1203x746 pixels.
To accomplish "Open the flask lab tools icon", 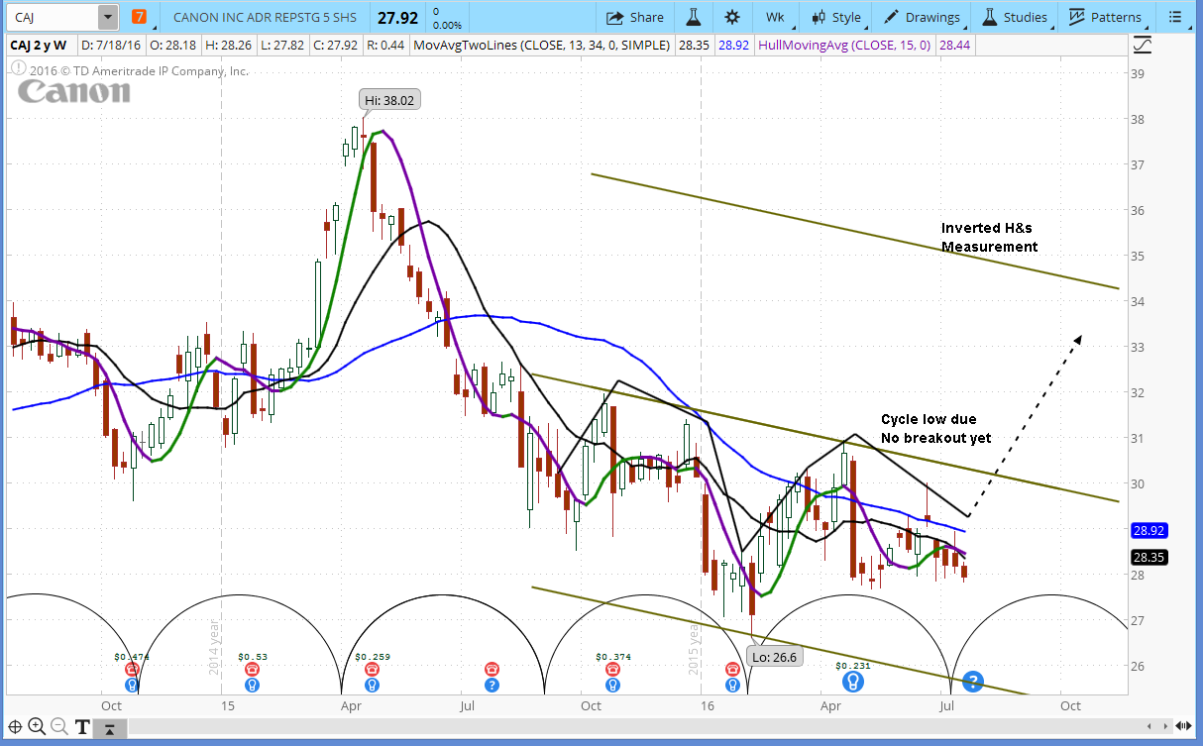I will coord(694,17).
